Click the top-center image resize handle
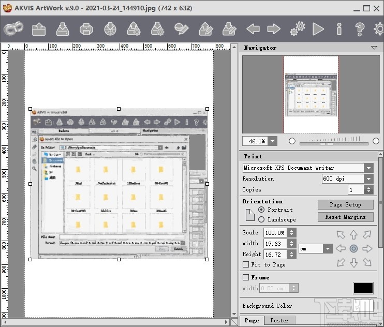The height and width of the screenshot is (327, 384). pos(119,109)
